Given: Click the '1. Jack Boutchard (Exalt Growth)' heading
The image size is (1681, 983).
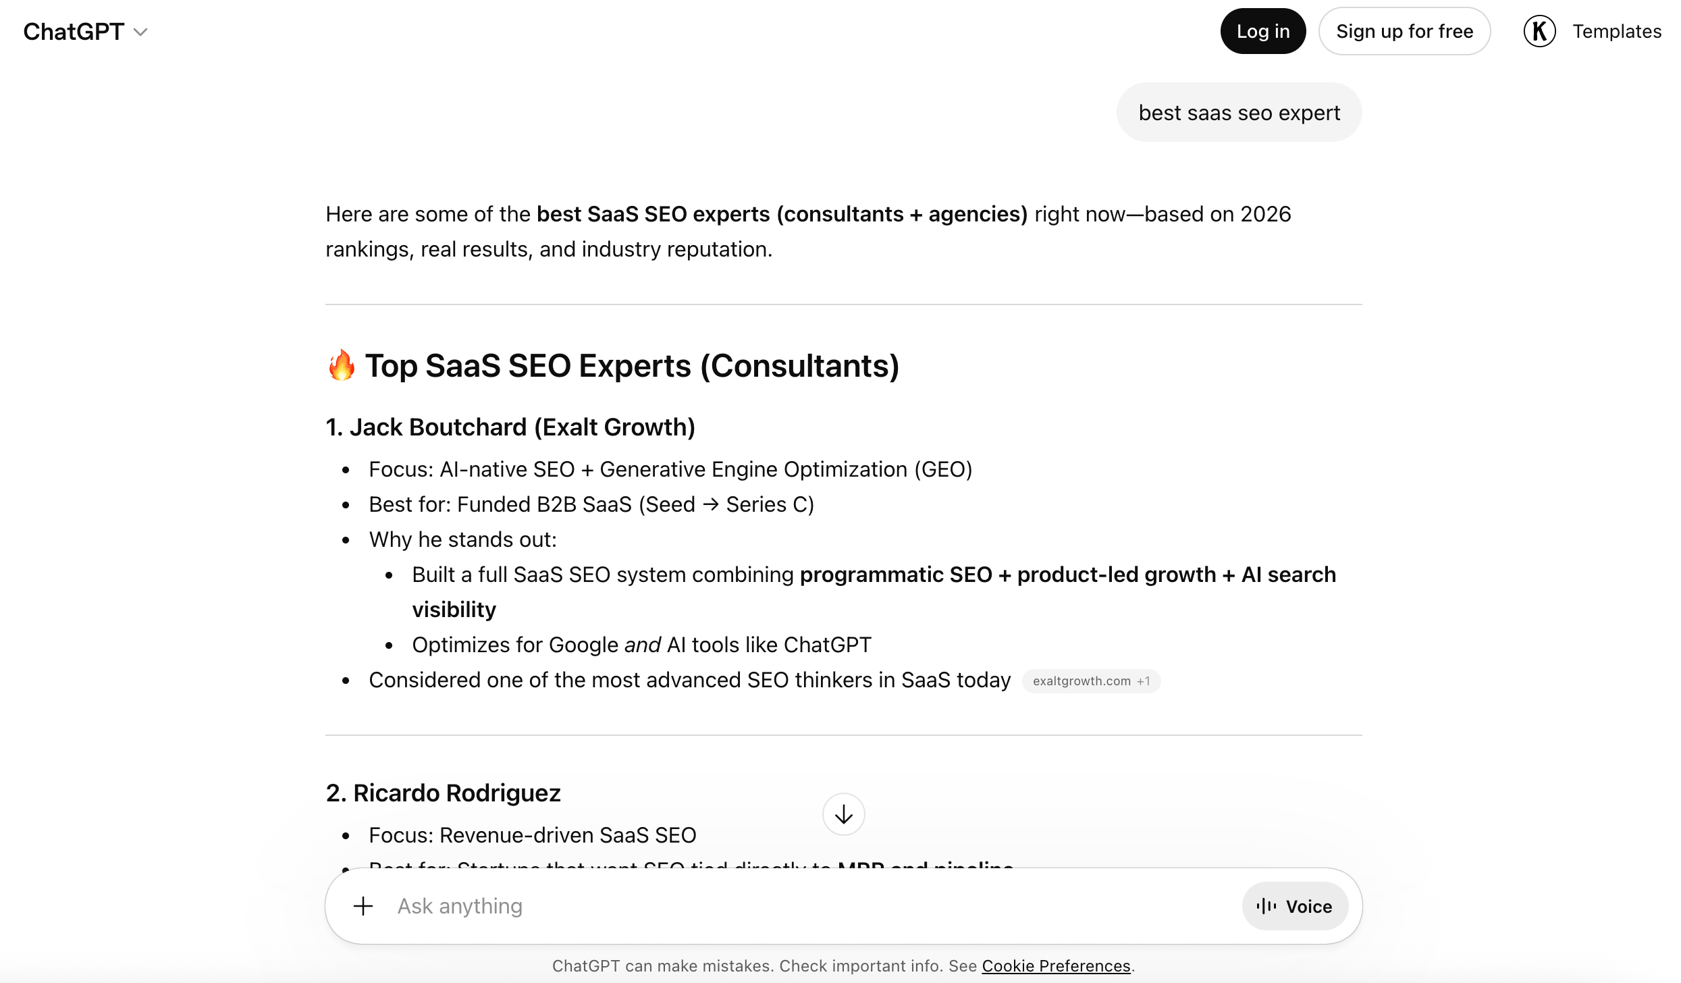Looking at the screenshot, I should tap(510, 427).
